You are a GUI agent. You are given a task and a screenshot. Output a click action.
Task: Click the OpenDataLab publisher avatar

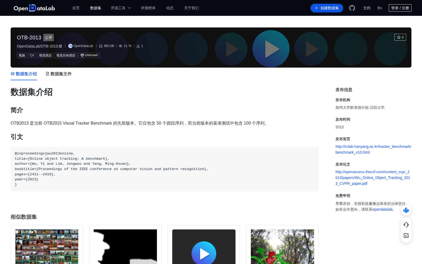[70, 46]
